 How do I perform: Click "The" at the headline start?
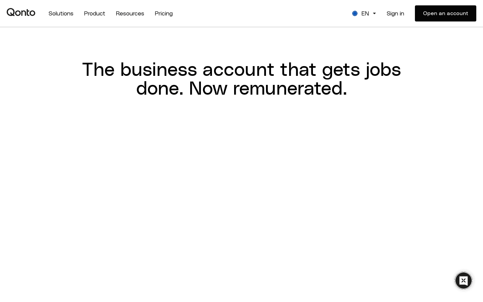98,70
